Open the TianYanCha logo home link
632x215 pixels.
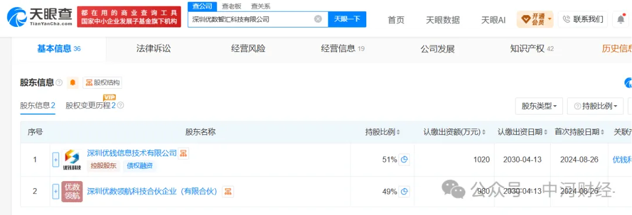[x=40, y=17]
